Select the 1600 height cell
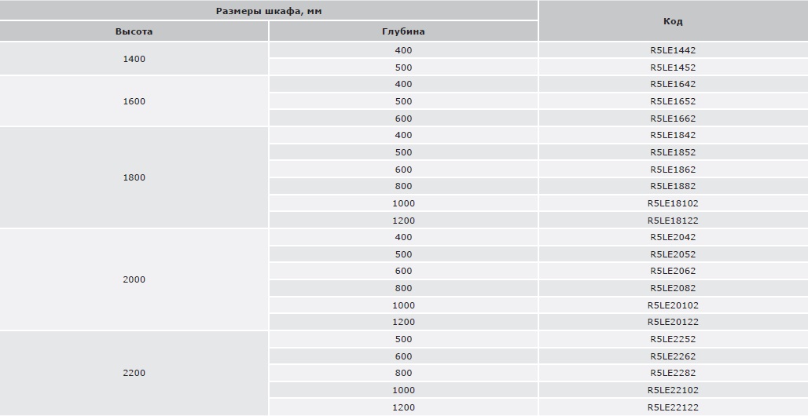This screenshot has width=808, height=416. (x=134, y=101)
